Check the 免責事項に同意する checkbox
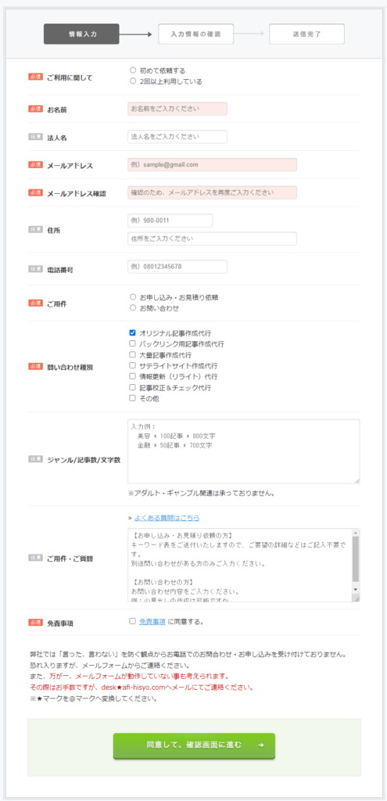 [x=133, y=621]
